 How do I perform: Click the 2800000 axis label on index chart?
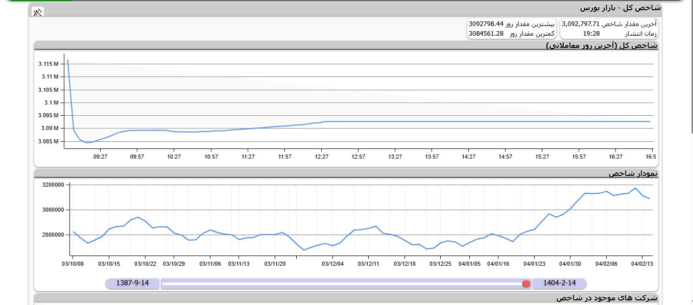(x=53, y=235)
